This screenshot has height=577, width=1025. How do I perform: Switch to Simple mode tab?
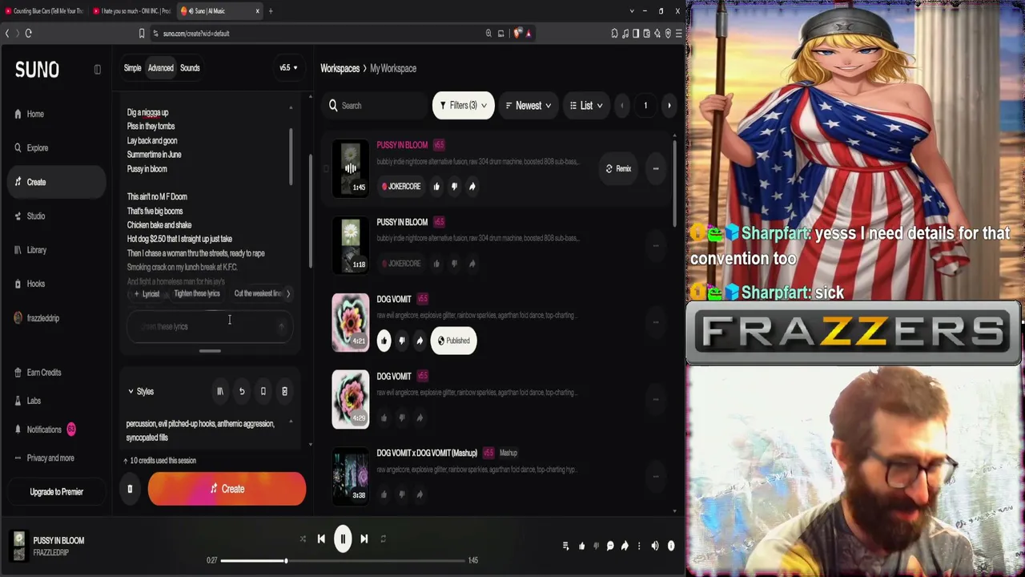133,68
